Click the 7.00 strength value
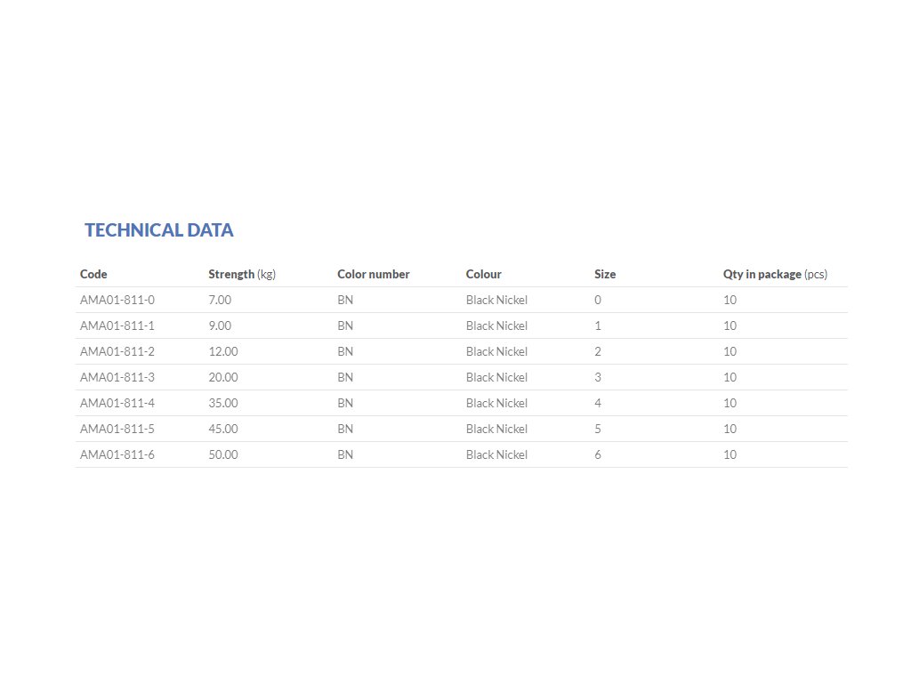The height and width of the screenshot is (683, 911). tap(220, 300)
